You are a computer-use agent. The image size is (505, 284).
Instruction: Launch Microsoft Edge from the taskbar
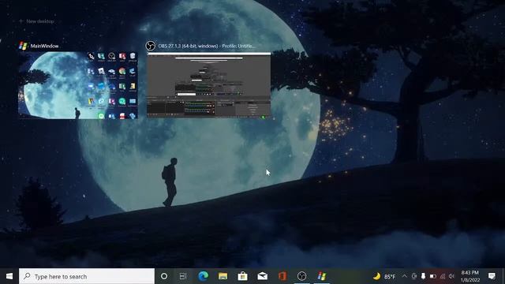pos(204,276)
